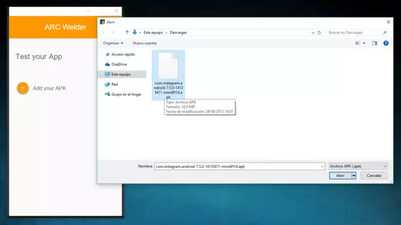
Task: Toggle the preview pane icon
Action: [x=374, y=43]
